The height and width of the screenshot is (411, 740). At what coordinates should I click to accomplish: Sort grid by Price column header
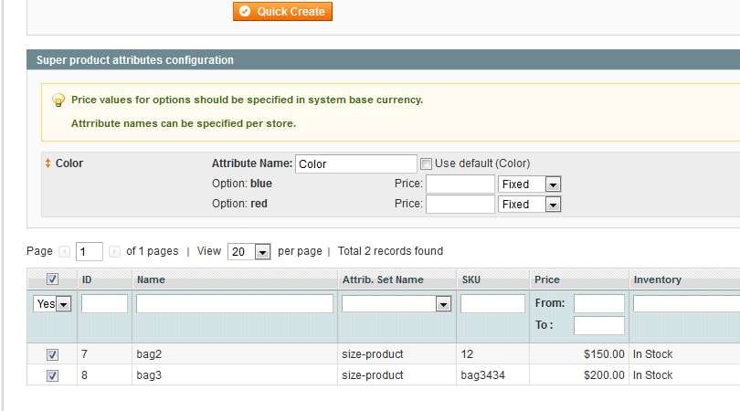click(547, 279)
